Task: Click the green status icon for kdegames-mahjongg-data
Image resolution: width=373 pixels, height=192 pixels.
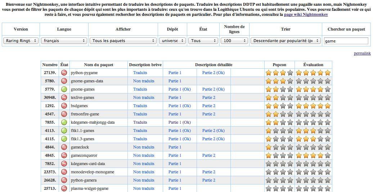Action: click(64, 122)
